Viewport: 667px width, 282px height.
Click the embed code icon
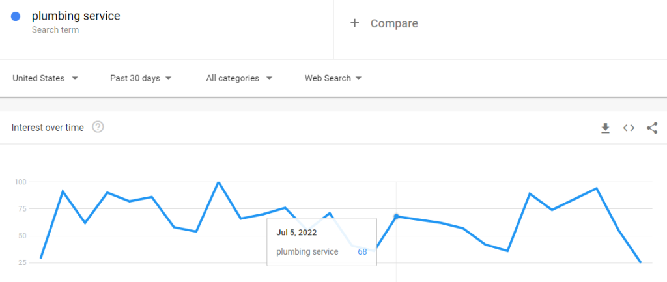pos(629,128)
